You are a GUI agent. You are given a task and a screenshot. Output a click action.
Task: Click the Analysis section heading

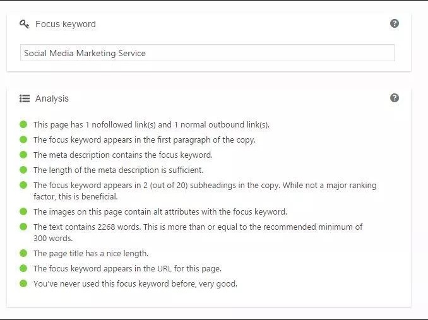52,98
